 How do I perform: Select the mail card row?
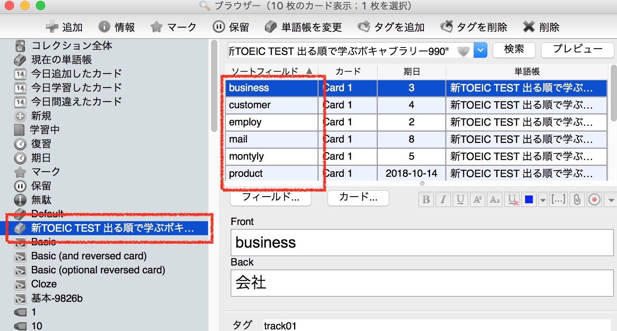point(416,139)
